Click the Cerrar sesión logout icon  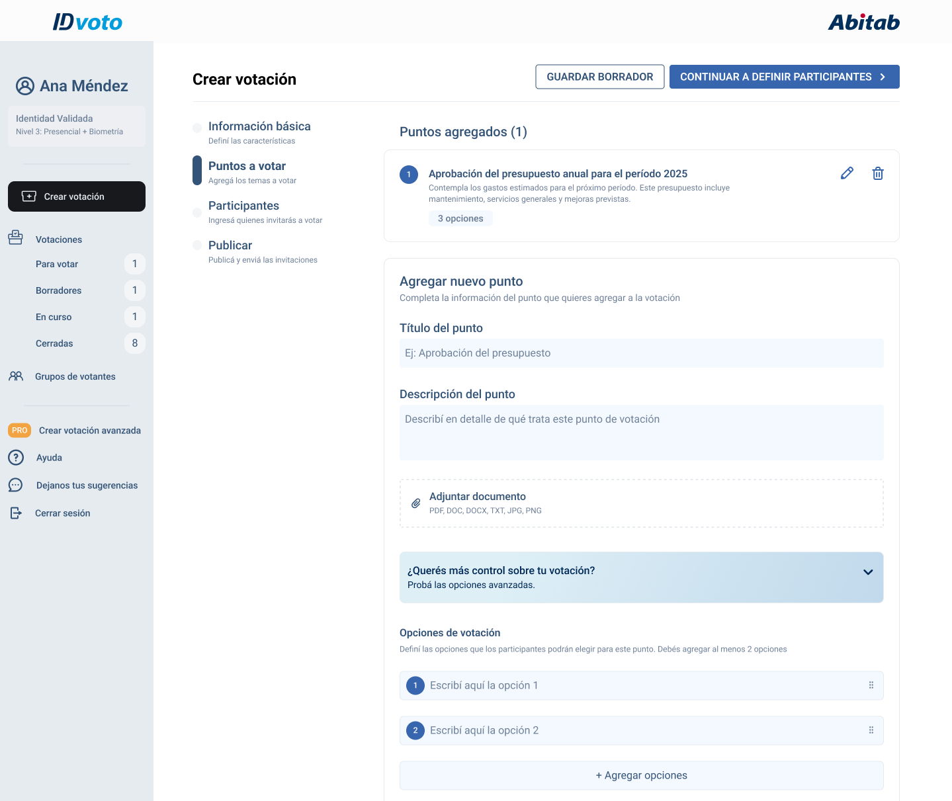pyautogui.click(x=16, y=513)
